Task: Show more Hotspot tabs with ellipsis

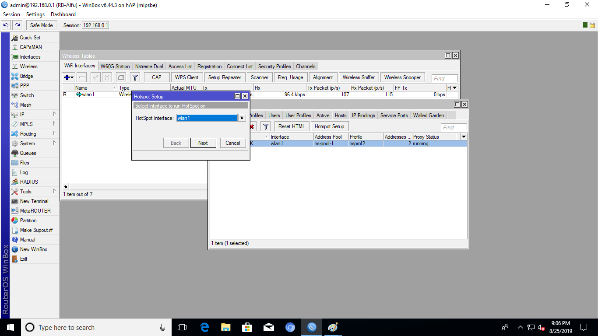Action: pos(451,115)
